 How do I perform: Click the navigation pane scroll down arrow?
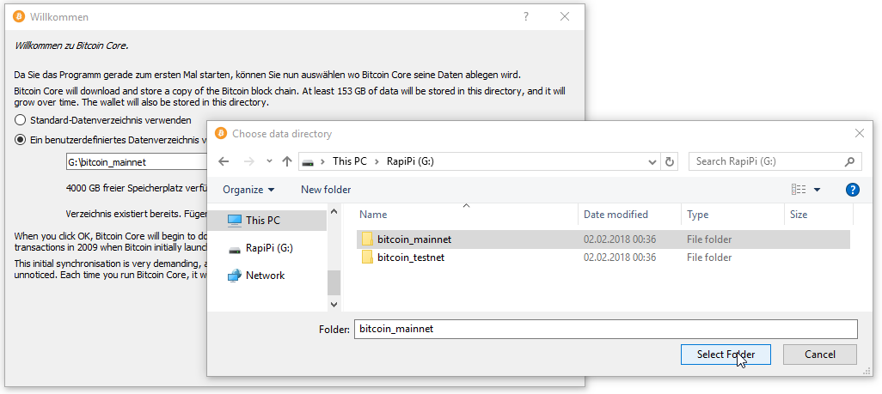click(x=334, y=304)
